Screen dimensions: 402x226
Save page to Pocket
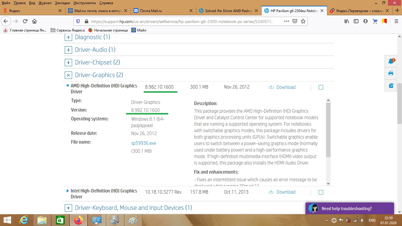coord(295,21)
